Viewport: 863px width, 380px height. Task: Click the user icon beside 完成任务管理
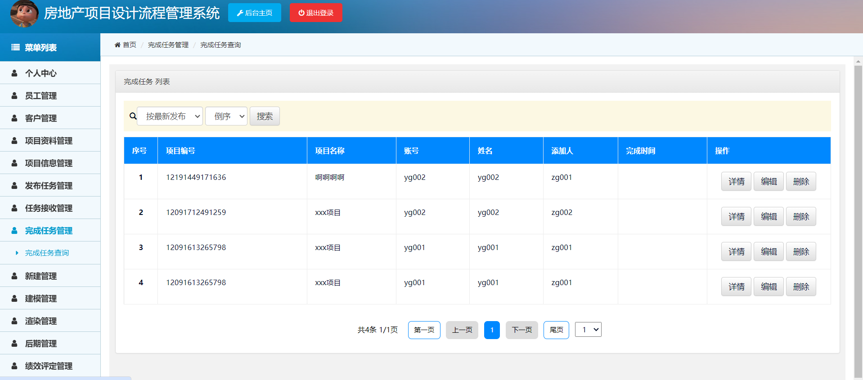[x=14, y=230]
